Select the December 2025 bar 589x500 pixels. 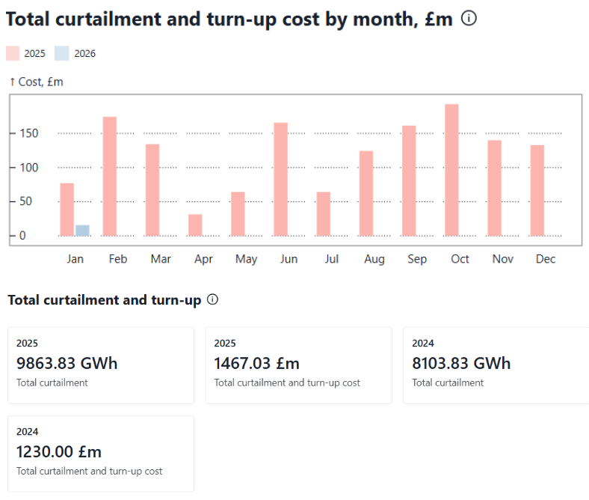(537, 190)
